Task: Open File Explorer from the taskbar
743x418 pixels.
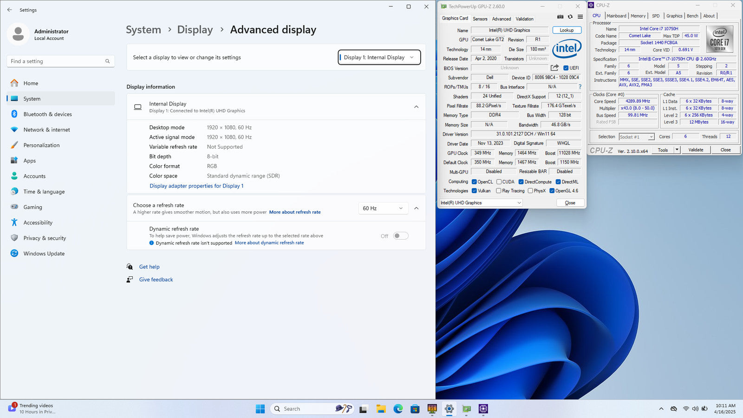Action: [x=381, y=409]
